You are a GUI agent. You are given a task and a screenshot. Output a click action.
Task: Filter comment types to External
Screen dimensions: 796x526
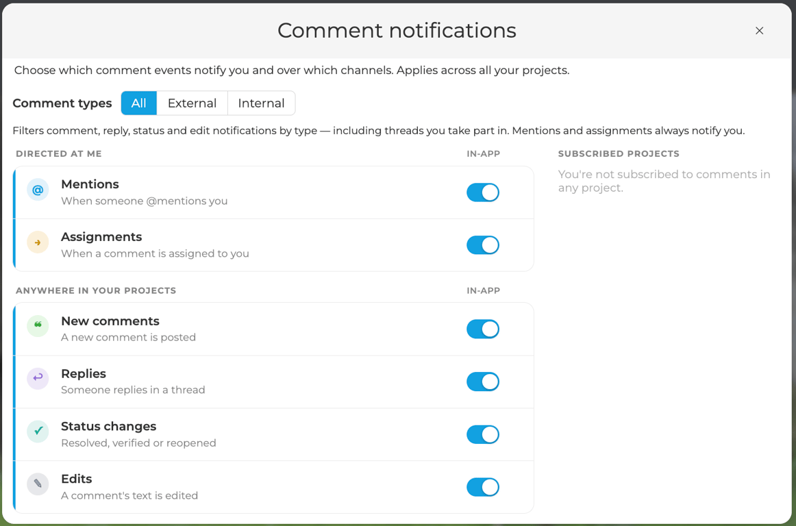(192, 103)
